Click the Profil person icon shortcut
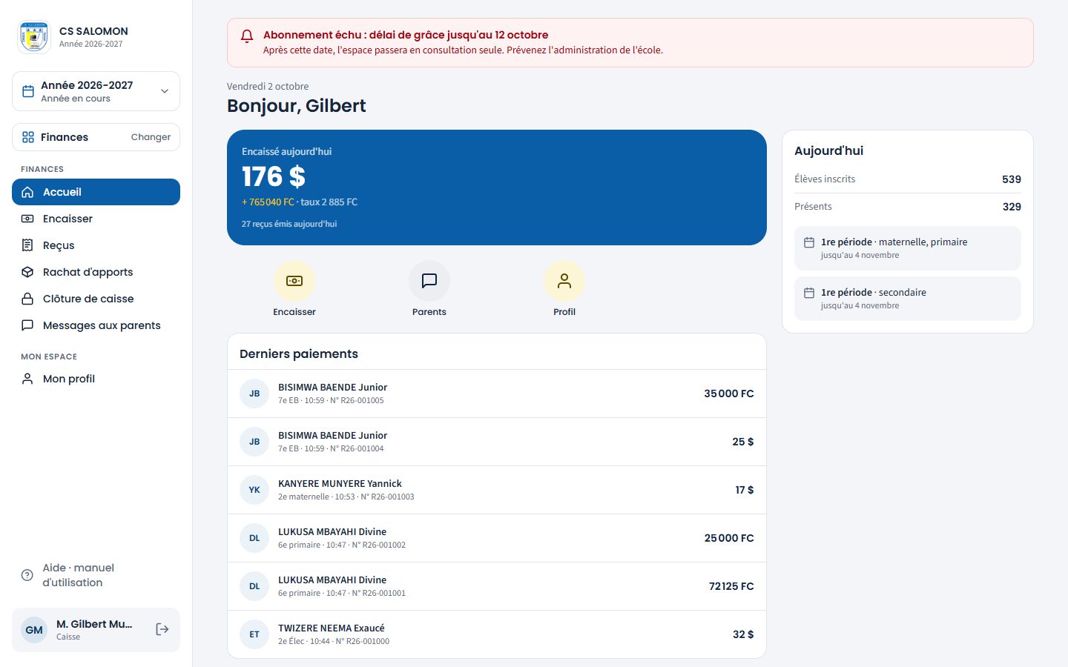 click(564, 281)
